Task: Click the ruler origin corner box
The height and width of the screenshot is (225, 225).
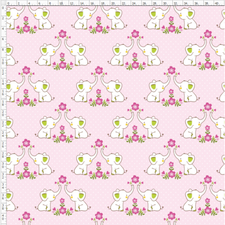Action: coord(3,3)
